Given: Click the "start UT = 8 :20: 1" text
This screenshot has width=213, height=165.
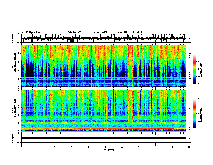Looking at the screenshot, I should pos(130,32).
